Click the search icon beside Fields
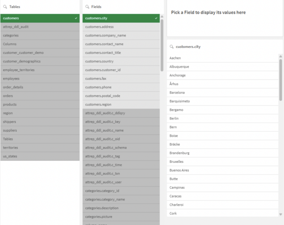The width and height of the screenshot is (284, 225). coord(87,7)
